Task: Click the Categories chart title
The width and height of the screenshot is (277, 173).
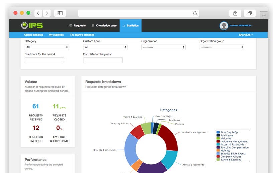Action: pyautogui.click(x=168, y=110)
